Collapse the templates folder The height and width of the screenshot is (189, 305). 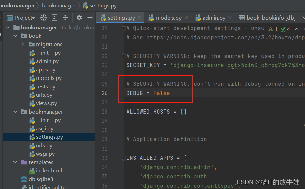click(x=15, y=162)
